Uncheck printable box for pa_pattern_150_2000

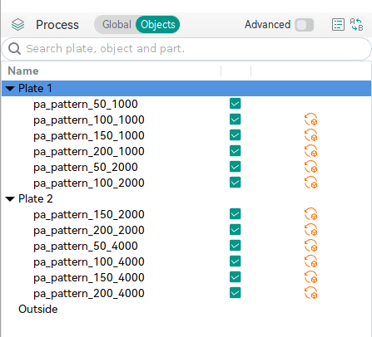235,214
